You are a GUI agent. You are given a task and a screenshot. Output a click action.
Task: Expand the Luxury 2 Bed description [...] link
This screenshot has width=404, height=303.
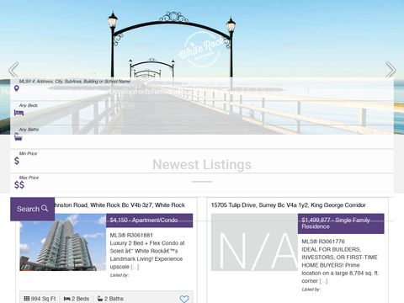pyautogui.click(x=135, y=267)
